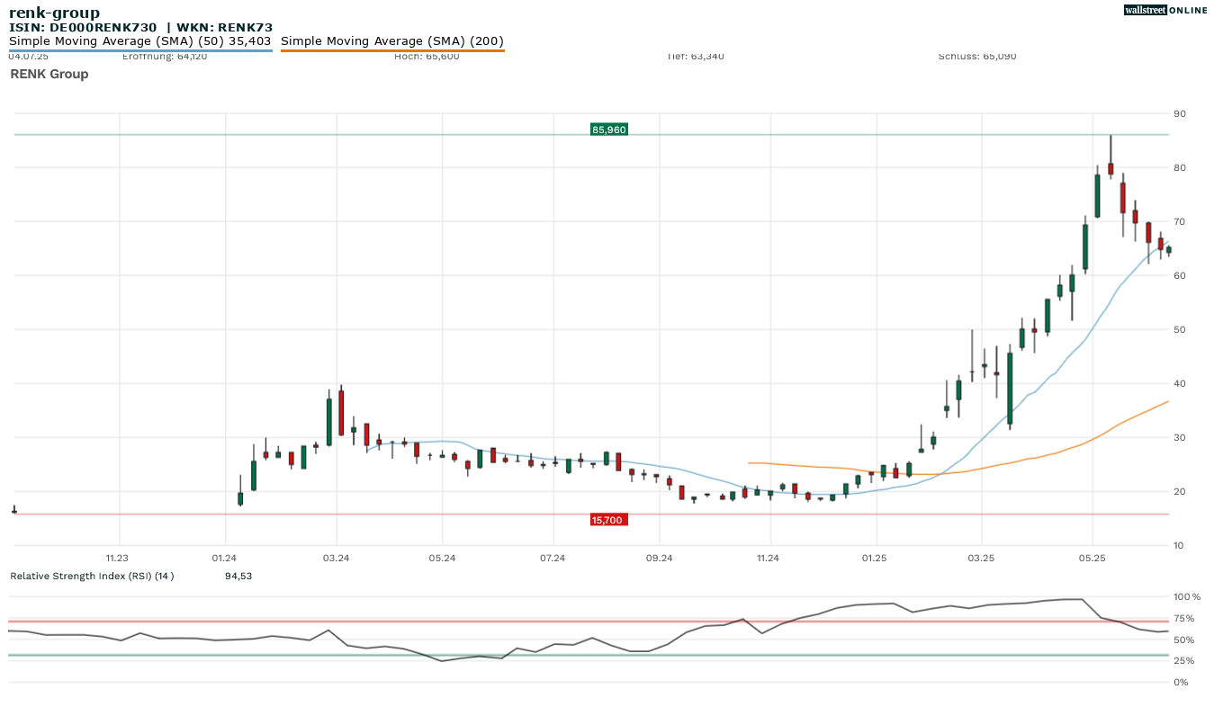
Task: Click the renk-group title heading
Action: (x=54, y=13)
